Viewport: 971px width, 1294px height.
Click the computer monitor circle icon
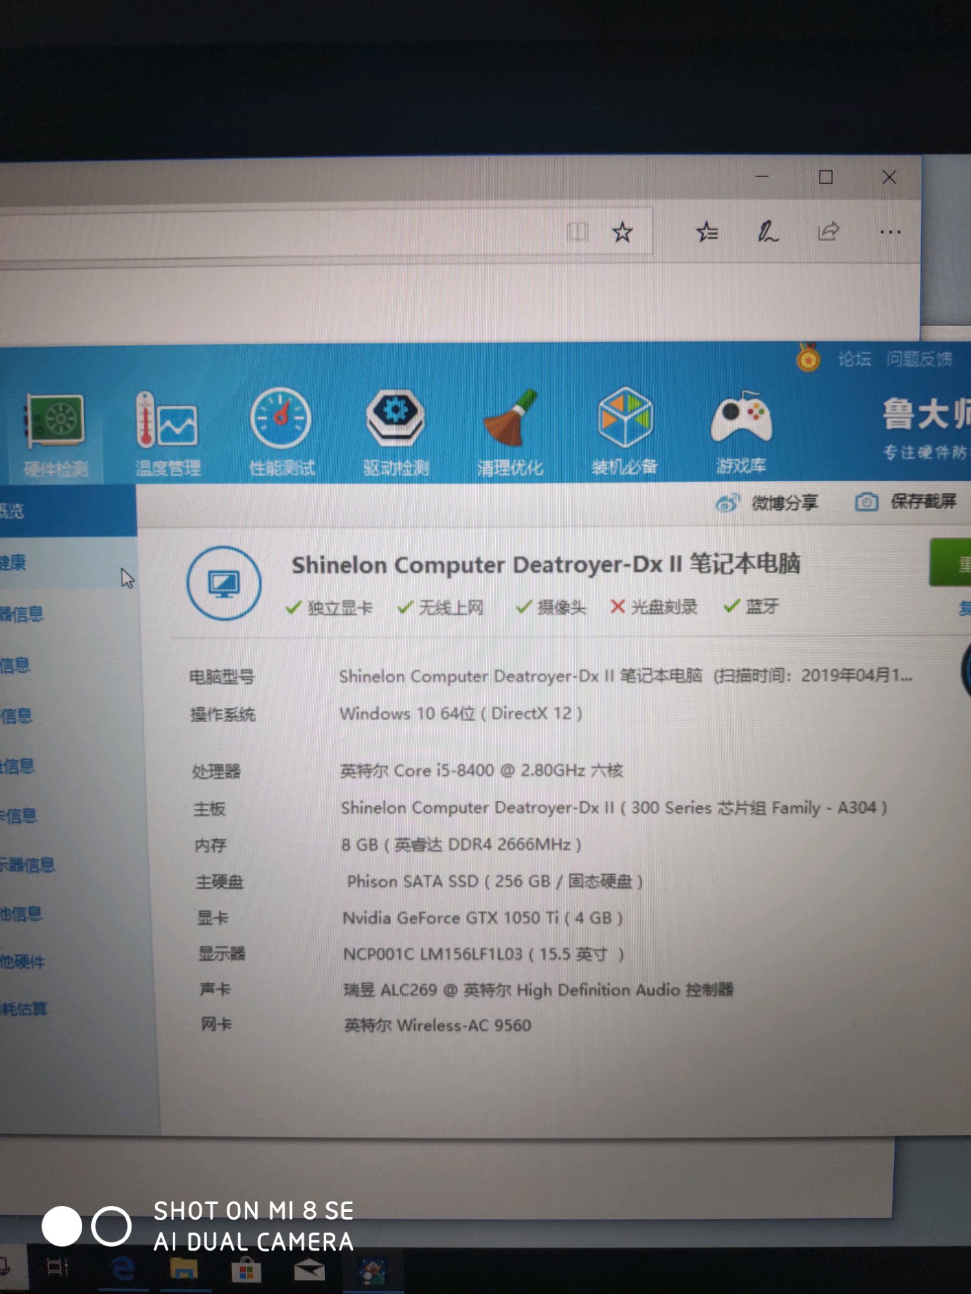[x=224, y=584]
